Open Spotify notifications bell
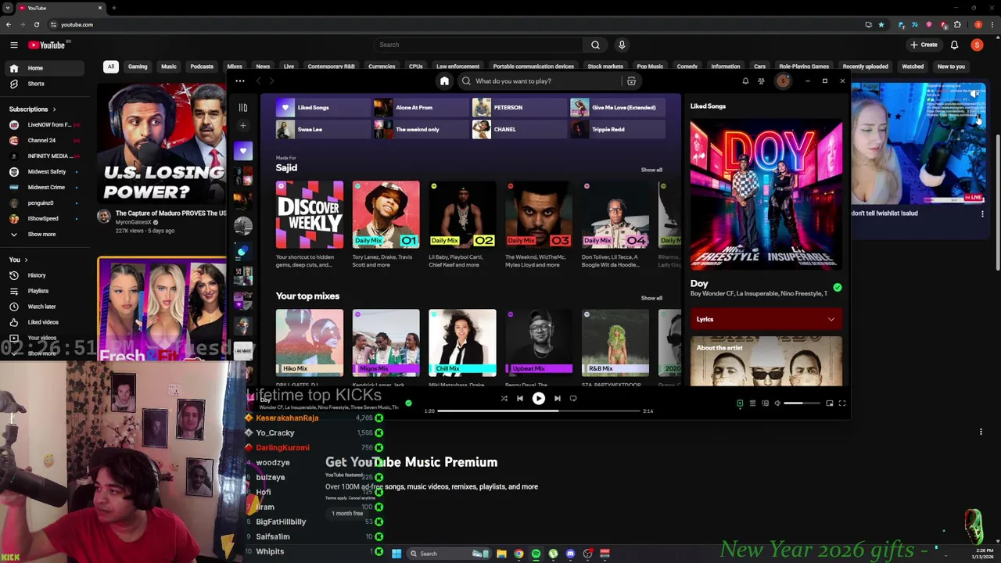 click(745, 81)
